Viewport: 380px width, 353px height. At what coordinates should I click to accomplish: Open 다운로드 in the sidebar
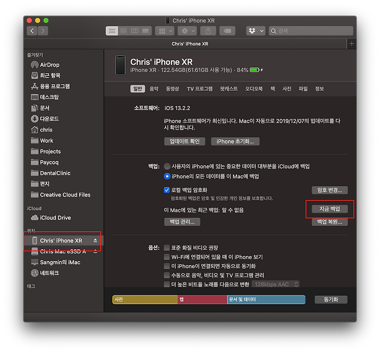coord(45,119)
